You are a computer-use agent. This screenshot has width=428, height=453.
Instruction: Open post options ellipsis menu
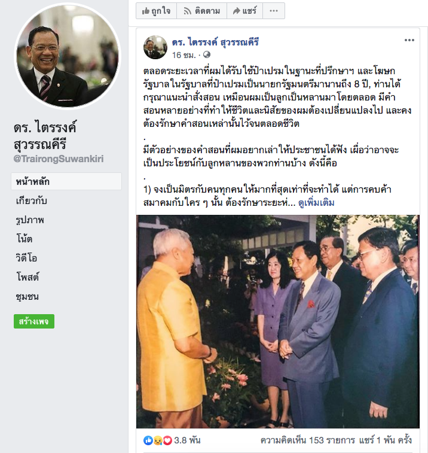[x=409, y=40]
